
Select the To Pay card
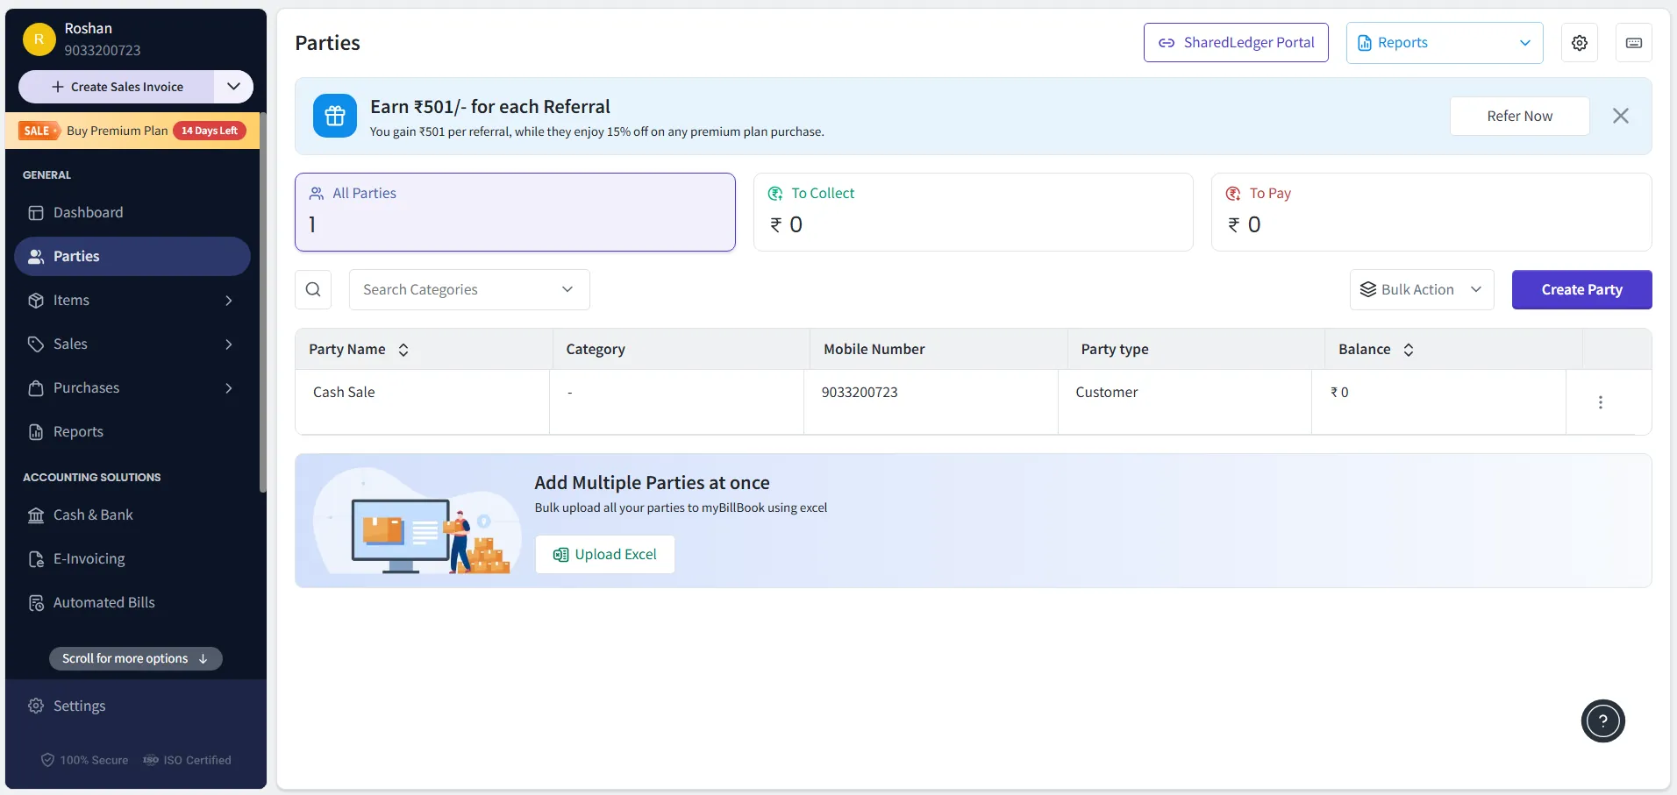[x=1431, y=212]
